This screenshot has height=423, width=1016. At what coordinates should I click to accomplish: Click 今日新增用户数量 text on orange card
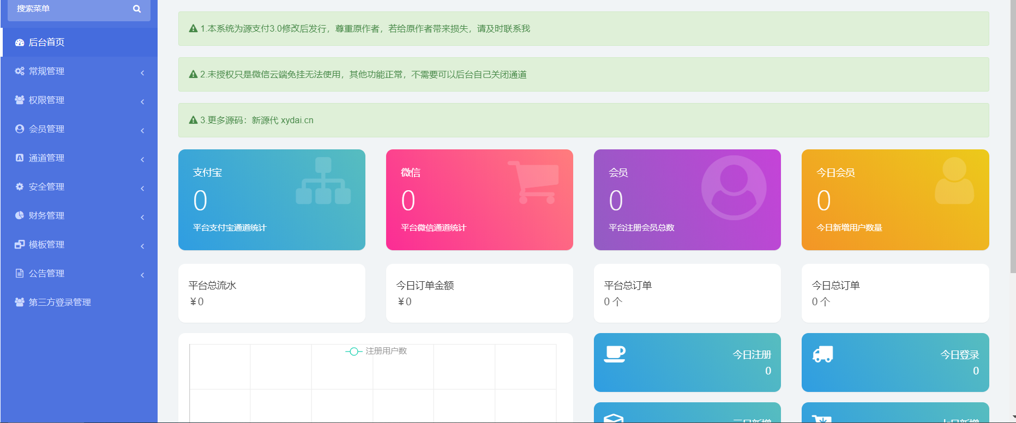(x=849, y=228)
